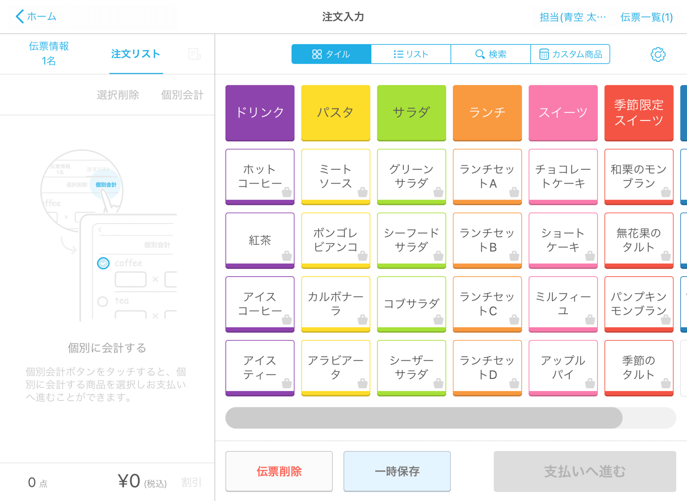Add チョコレートケーキ to the order
687x501 pixels.
563,176
